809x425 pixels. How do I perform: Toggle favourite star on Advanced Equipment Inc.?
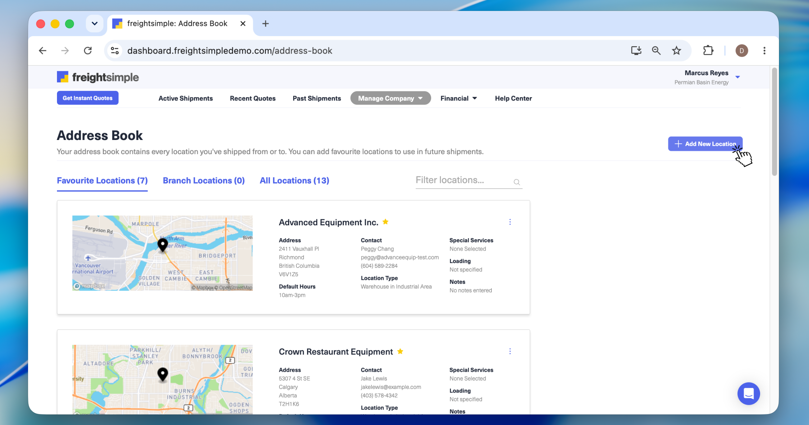pos(385,222)
